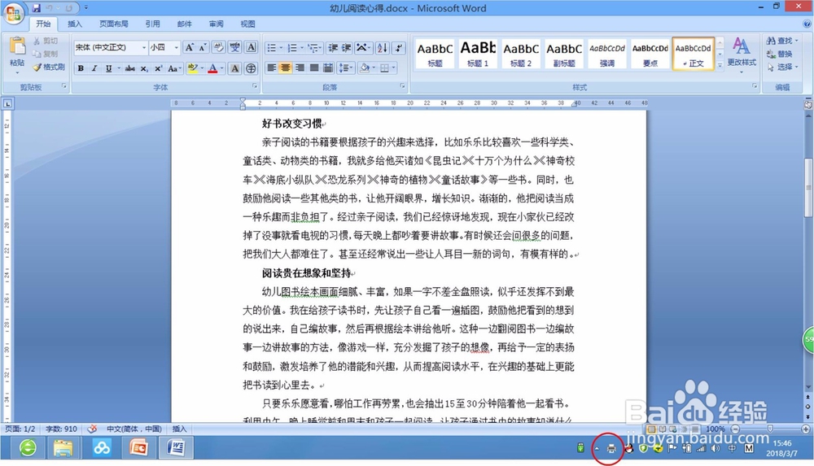Expand the line spacing dropdown
This screenshot has height=466, width=814.
(352, 68)
